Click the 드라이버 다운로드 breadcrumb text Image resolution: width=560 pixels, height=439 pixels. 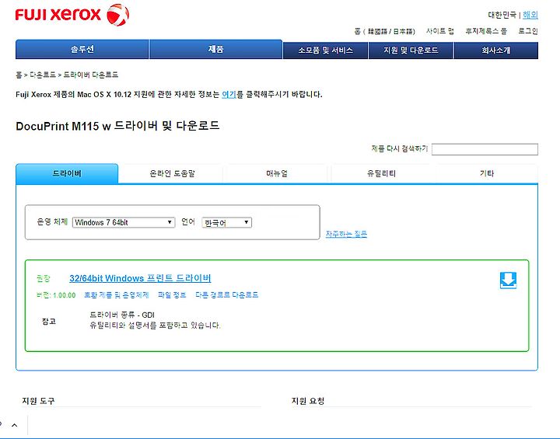pyautogui.click(x=91, y=75)
